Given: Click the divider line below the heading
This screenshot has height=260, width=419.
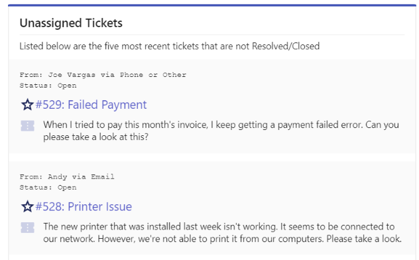Looking at the screenshot, I should [x=212, y=34].
